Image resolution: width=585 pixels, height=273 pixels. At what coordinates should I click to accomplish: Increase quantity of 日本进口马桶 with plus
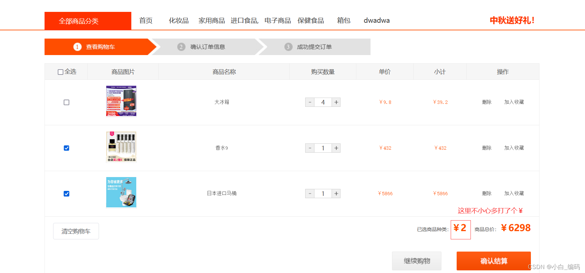[x=336, y=194]
